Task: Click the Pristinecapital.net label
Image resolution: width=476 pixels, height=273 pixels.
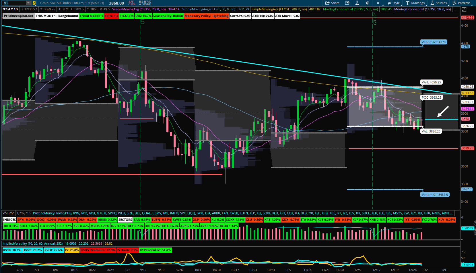Action: pos(19,16)
